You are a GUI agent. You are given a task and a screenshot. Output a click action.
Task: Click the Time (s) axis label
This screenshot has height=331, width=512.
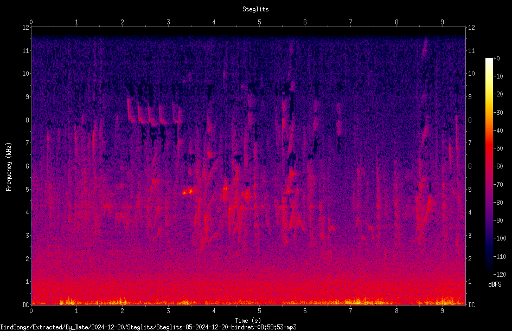[x=248, y=321]
